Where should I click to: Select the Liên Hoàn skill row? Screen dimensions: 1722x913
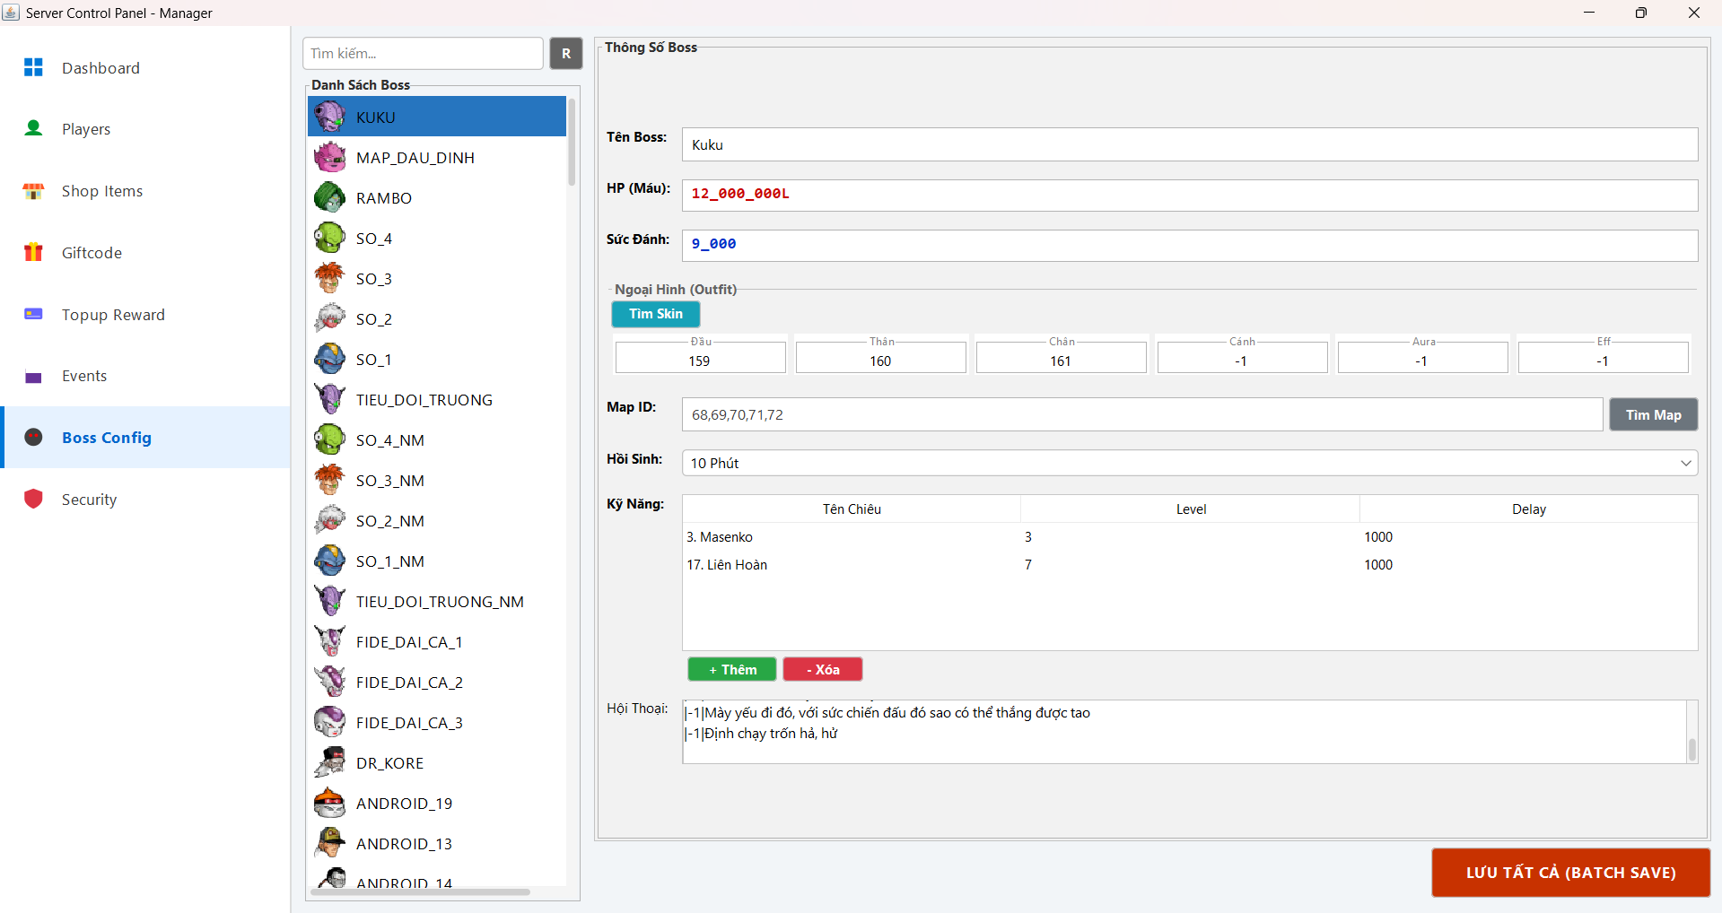click(x=1190, y=564)
